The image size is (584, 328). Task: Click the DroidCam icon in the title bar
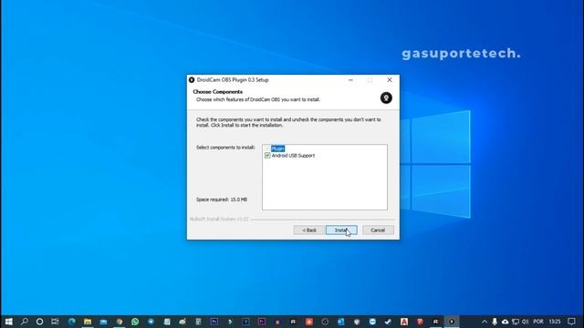point(192,80)
